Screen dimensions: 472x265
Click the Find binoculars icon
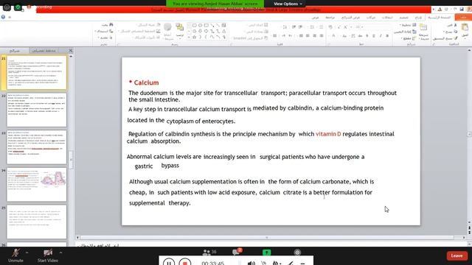[111, 24]
